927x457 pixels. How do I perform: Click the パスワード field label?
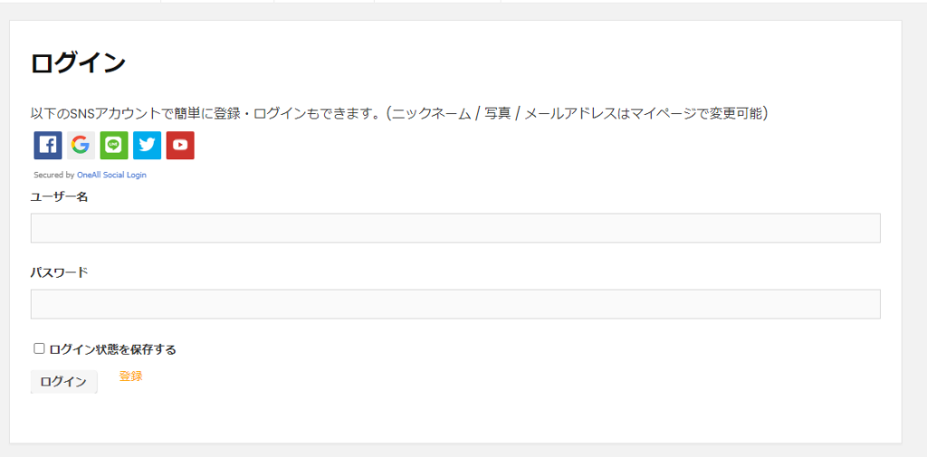coord(59,272)
